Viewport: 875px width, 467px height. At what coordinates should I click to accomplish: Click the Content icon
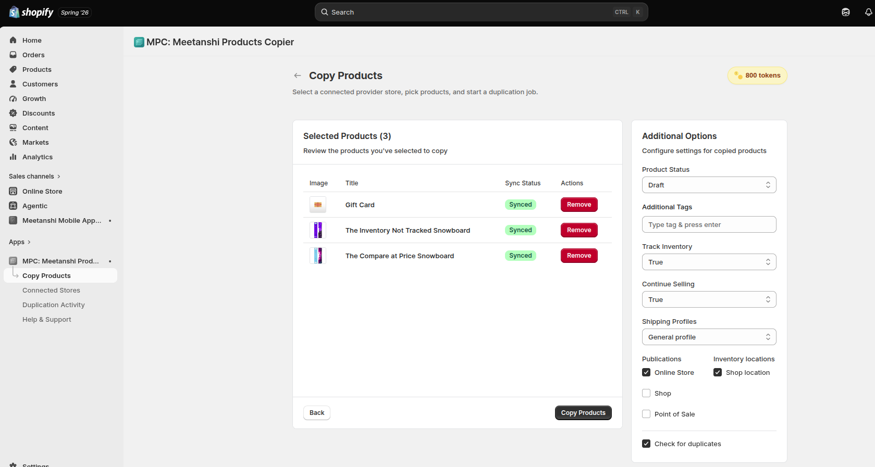coord(13,128)
